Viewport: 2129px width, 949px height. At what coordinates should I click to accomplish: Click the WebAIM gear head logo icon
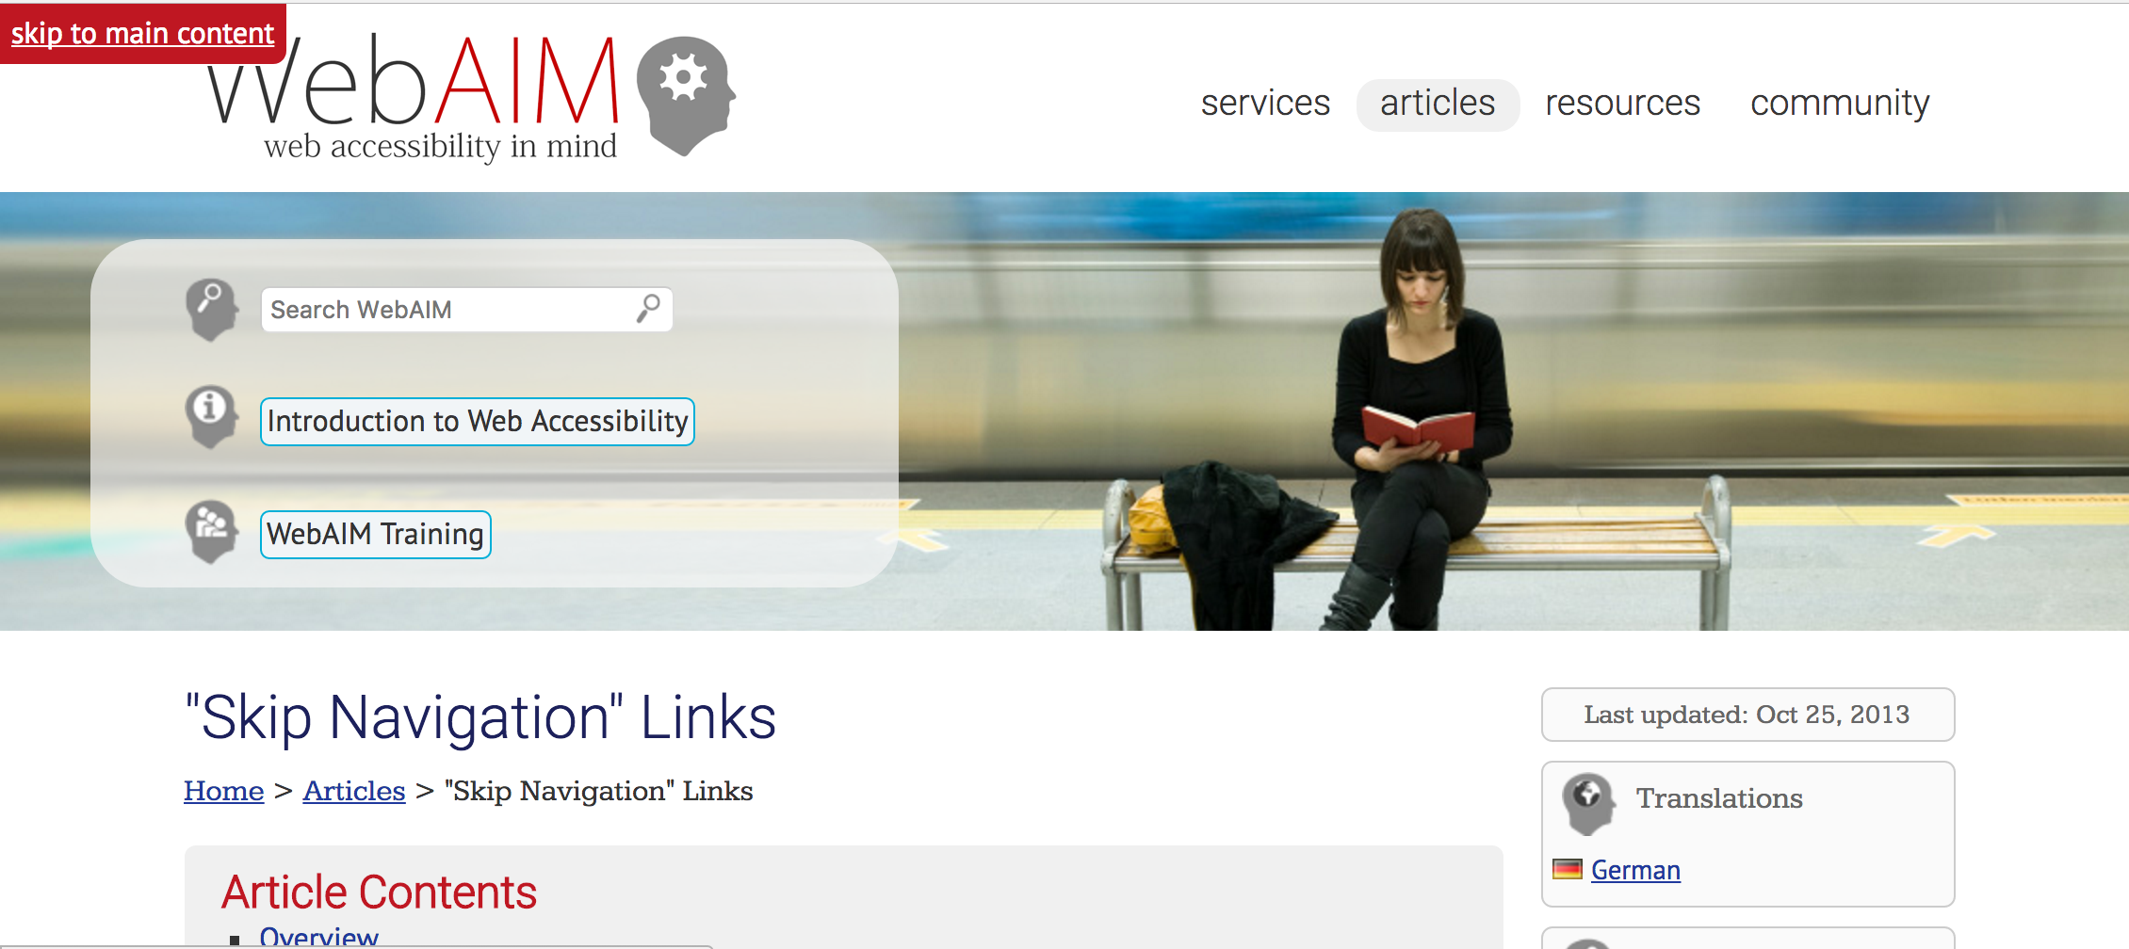(686, 96)
